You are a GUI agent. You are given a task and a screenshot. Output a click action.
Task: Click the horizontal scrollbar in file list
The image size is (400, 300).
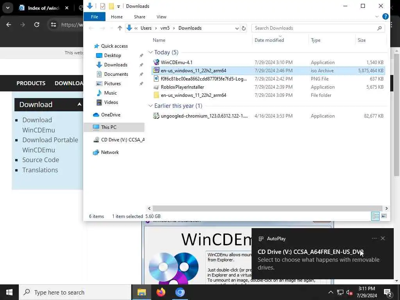point(267,209)
